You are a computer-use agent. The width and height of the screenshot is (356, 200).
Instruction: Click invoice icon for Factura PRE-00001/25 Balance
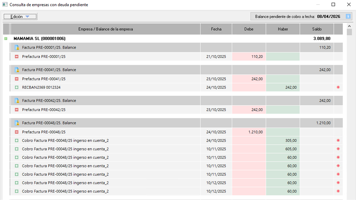point(17,48)
